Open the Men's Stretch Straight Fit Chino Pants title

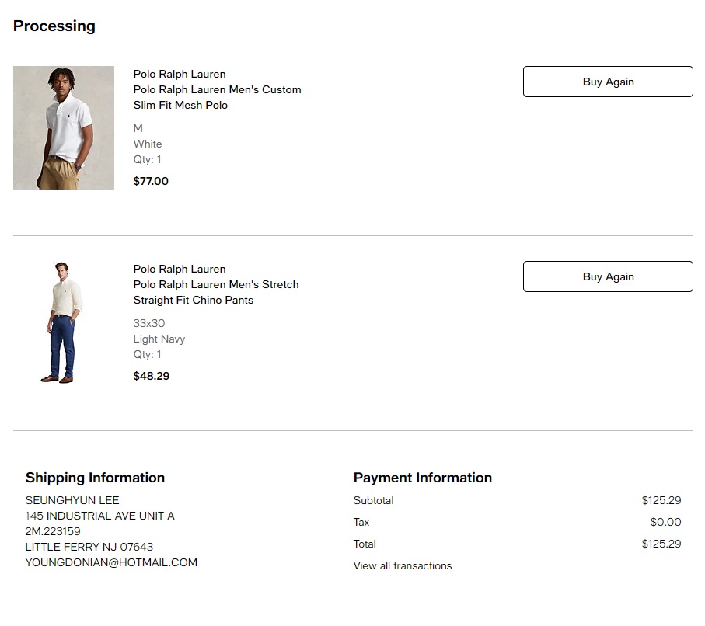pos(216,292)
